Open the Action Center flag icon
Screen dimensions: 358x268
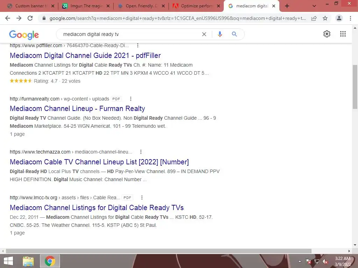click(308, 261)
